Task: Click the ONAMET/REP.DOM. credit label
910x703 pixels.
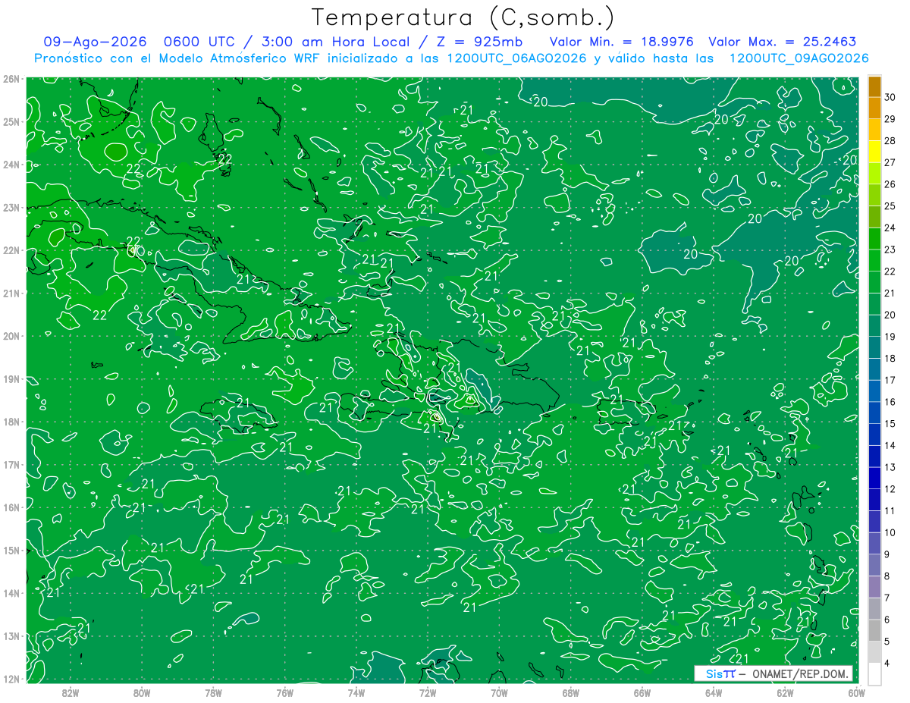Action: coord(800,673)
